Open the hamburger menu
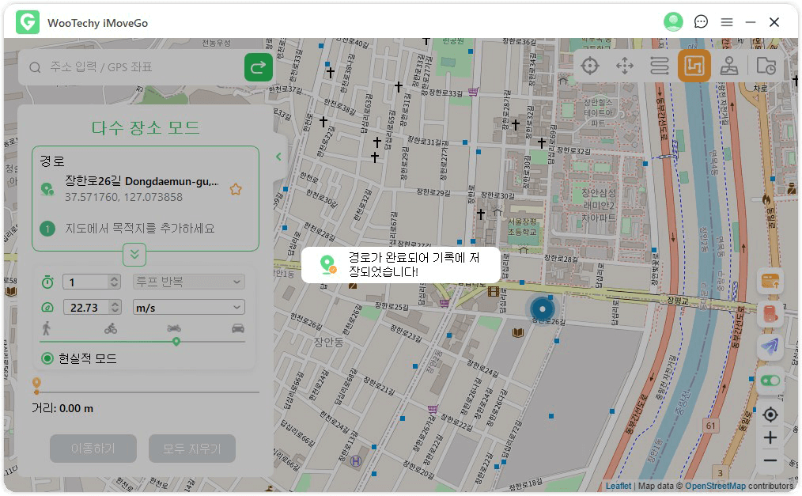Screen dimensions: 802x496 (726, 21)
